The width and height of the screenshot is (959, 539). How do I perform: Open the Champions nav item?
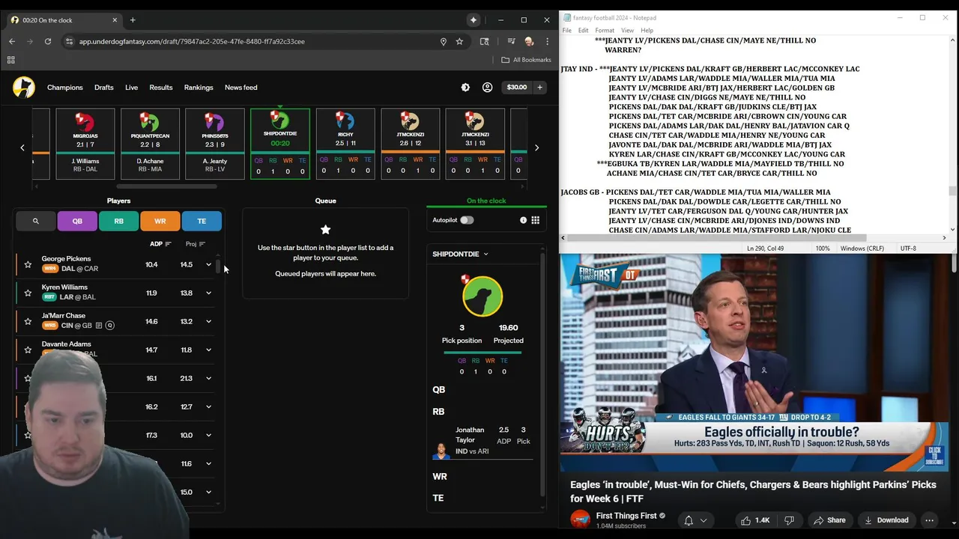tap(65, 88)
